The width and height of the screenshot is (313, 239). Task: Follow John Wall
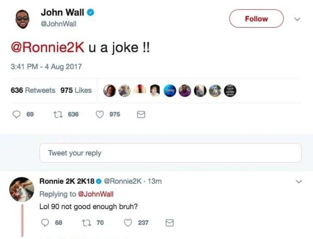(256, 19)
